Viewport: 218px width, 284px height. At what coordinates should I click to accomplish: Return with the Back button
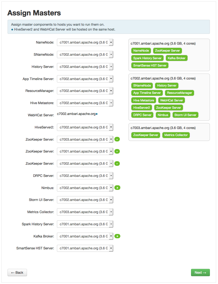(17, 272)
